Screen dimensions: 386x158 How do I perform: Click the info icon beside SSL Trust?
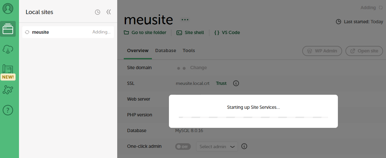tap(236, 83)
